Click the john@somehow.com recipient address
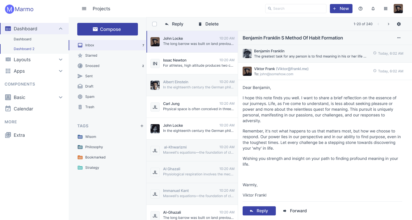 pos(277,74)
